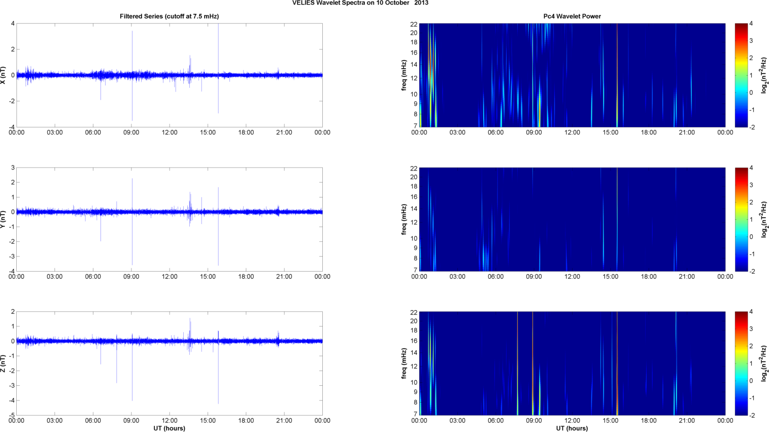Screen dimensions: 769x432
Task: Click "freq (mHz)" label of the top spectrogram
Action: pyautogui.click(x=404, y=75)
